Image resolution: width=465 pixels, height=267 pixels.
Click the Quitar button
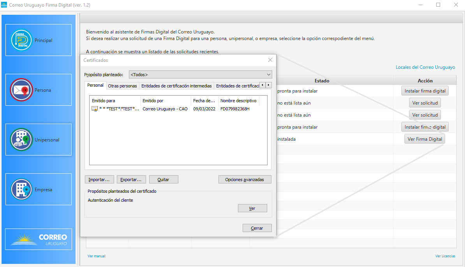point(164,180)
